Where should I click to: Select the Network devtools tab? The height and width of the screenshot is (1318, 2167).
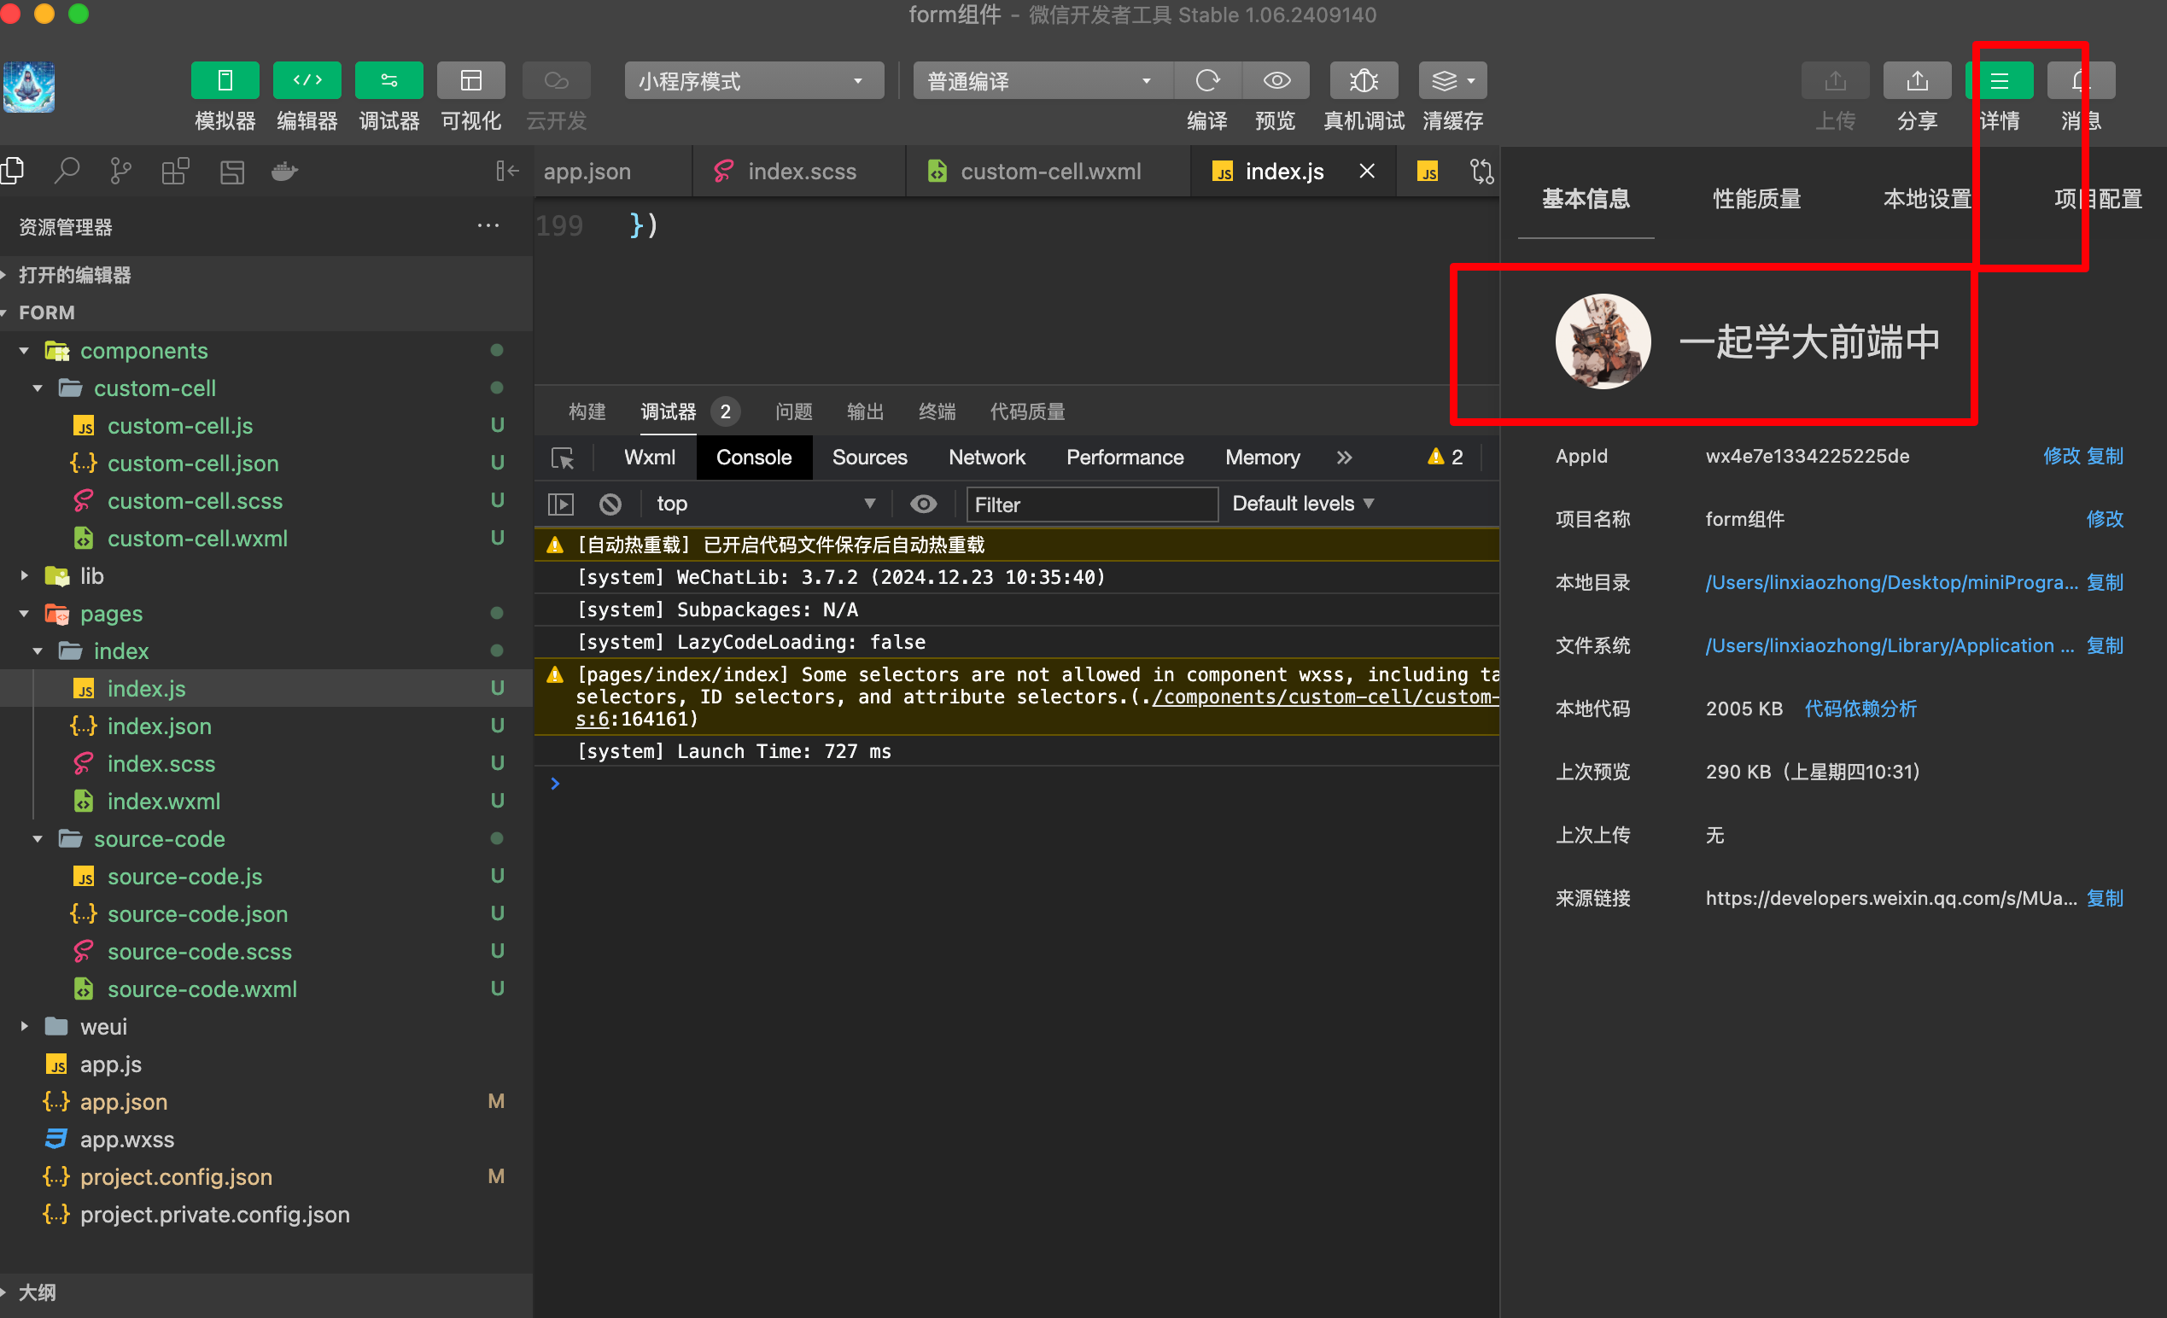click(987, 458)
